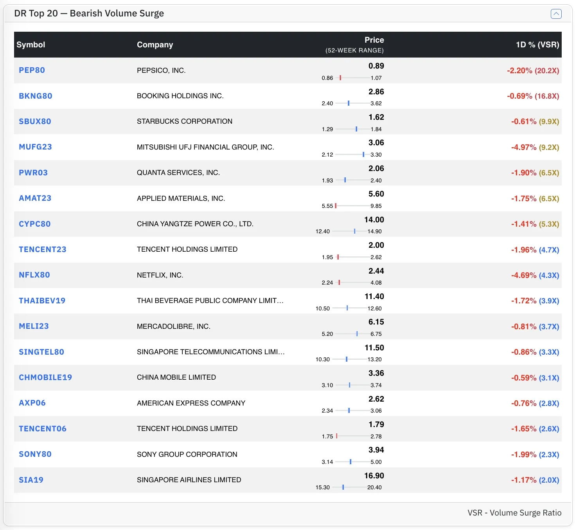Viewport: 575px width, 530px height.
Task: Select the PEPSICO, INC. company name
Action: coord(161,70)
